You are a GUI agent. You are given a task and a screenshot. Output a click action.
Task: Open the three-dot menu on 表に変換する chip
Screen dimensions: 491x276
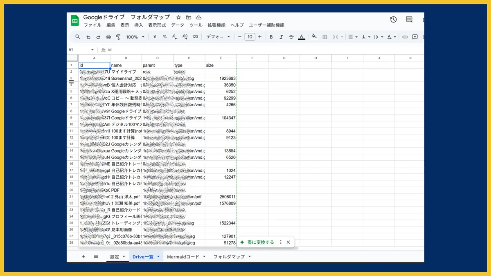tap(281, 242)
